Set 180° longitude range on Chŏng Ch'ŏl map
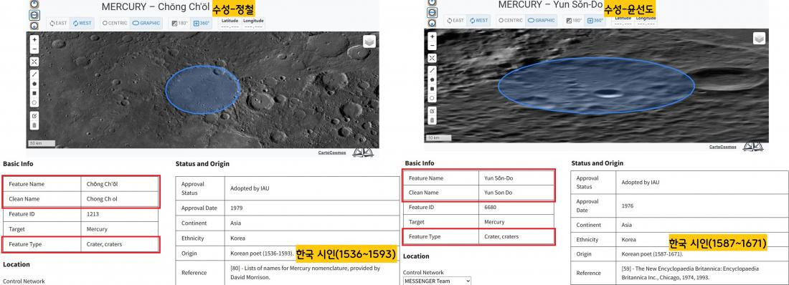 click(x=179, y=23)
